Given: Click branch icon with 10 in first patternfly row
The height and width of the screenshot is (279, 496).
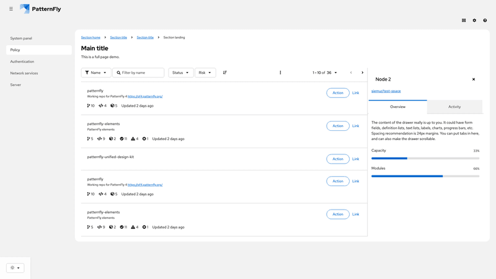Looking at the screenshot, I should [89, 105].
